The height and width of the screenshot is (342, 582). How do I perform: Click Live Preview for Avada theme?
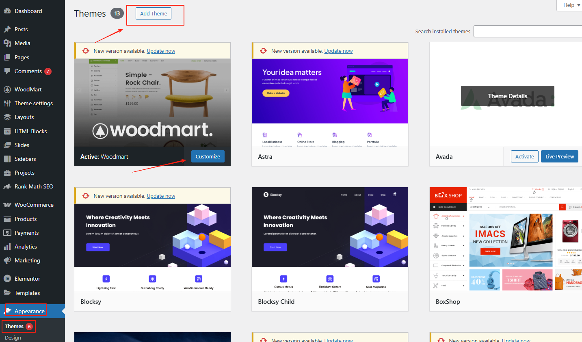[x=559, y=156]
